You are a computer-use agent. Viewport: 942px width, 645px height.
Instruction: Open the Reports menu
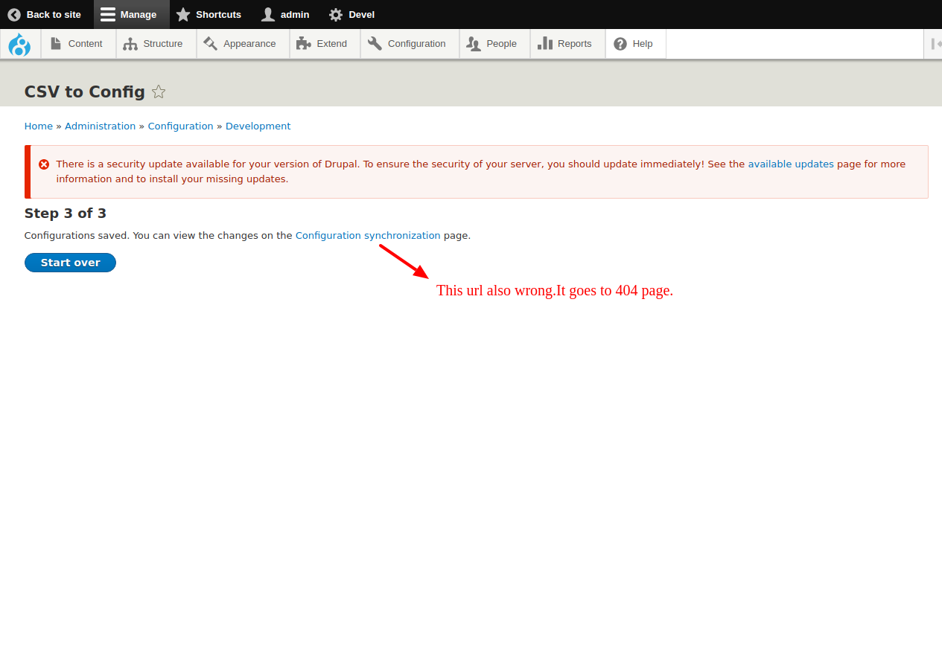(x=568, y=44)
